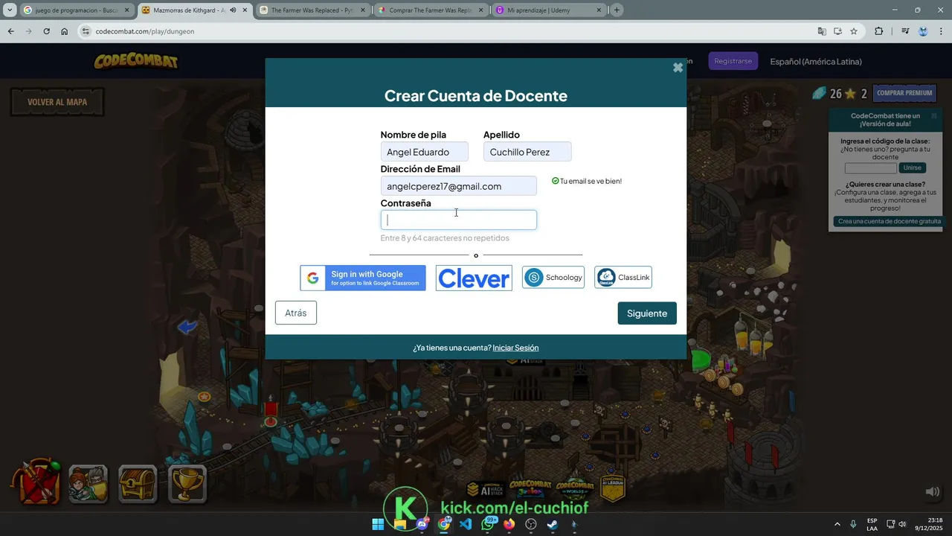The width and height of the screenshot is (952, 536).
Task: Open the media controls icon in toolbar
Action: coord(905,31)
